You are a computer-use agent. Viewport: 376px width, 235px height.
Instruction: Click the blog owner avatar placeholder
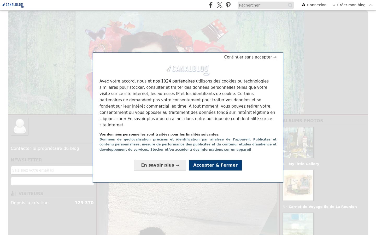point(20,127)
